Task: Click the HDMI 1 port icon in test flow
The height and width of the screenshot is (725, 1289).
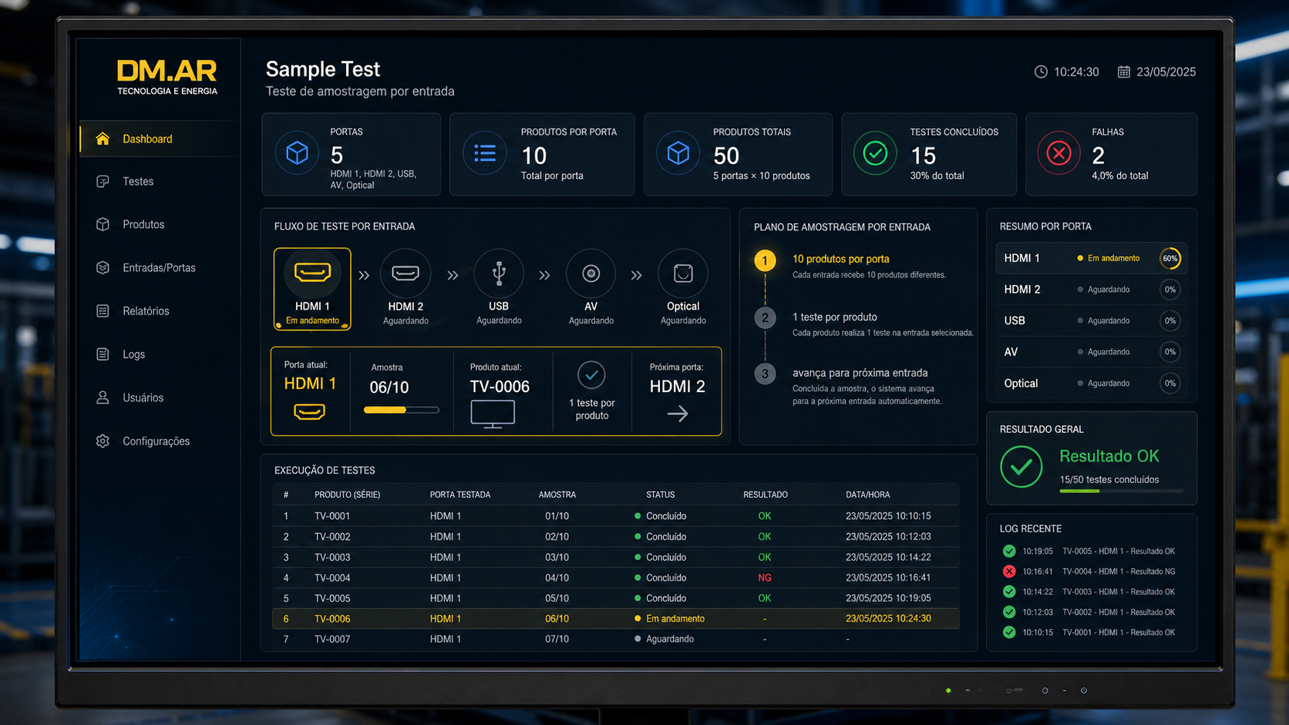Action: point(312,273)
